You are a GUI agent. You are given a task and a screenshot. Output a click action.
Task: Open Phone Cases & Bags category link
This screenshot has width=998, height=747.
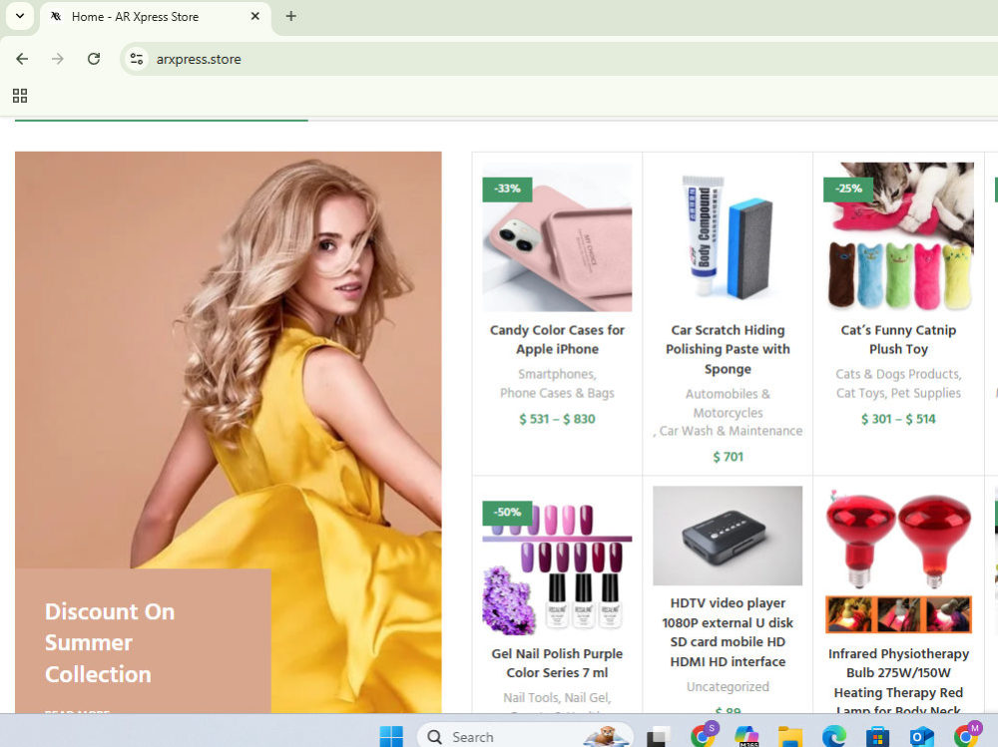pos(557,393)
